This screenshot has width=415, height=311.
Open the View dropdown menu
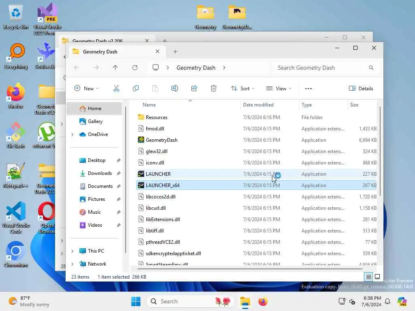pos(279,88)
